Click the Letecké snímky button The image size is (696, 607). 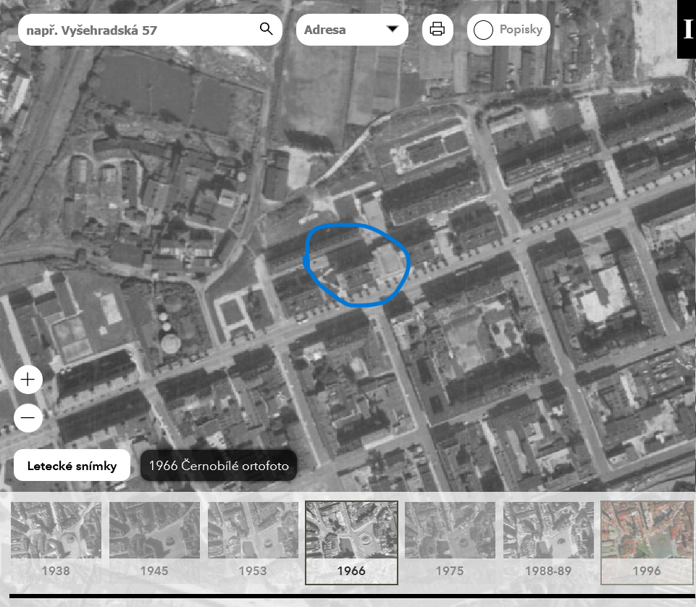point(72,465)
